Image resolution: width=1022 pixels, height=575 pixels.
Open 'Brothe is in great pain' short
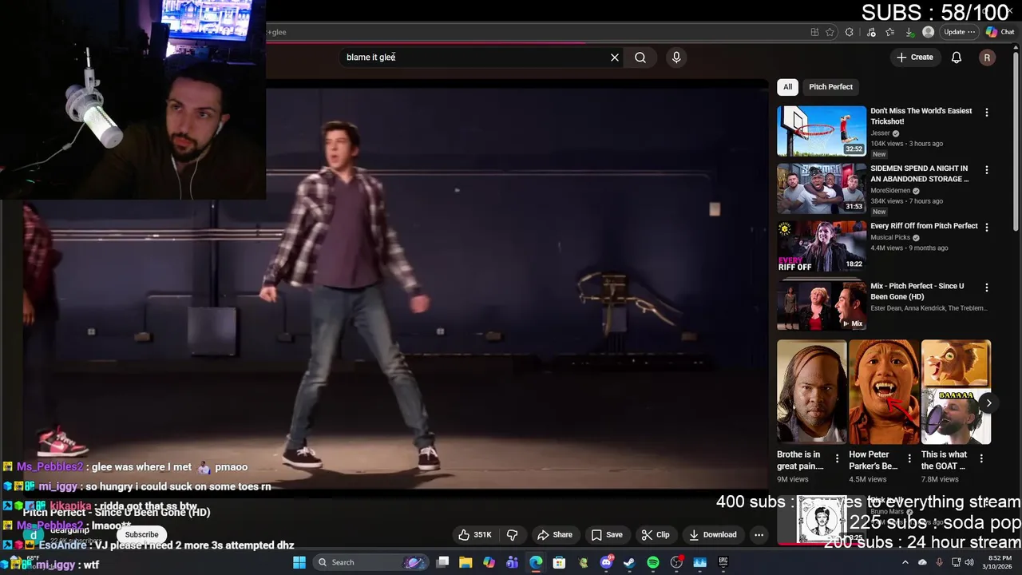[x=812, y=392]
